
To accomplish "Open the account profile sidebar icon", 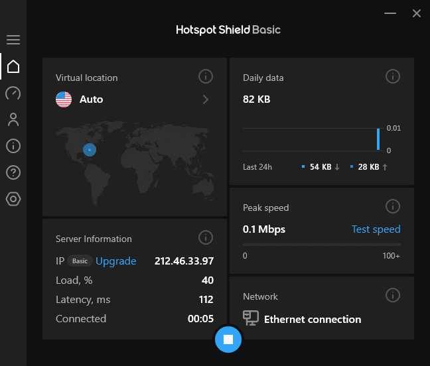I will (13, 119).
